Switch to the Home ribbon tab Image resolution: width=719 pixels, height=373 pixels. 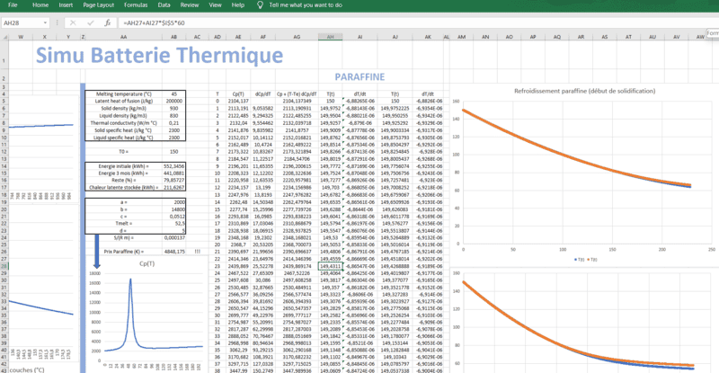[40, 5]
